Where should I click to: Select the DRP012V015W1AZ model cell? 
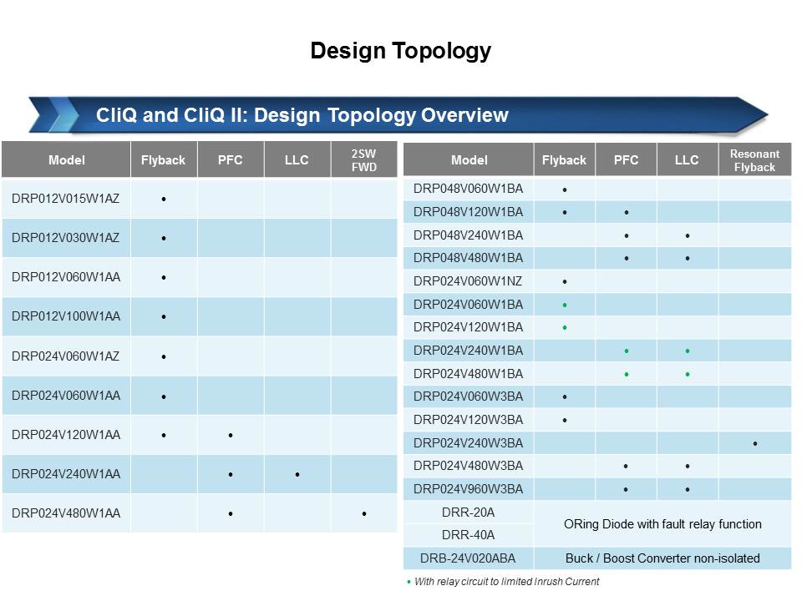coord(66,199)
